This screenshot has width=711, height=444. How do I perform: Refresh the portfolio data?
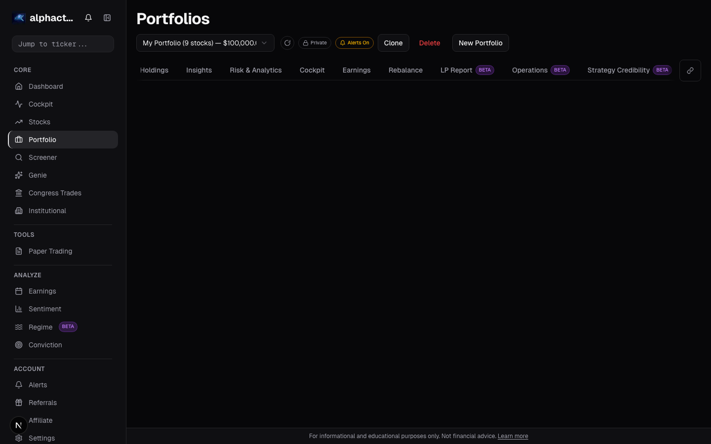(287, 43)
